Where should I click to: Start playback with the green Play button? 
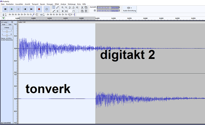click(x=12, y=9)
